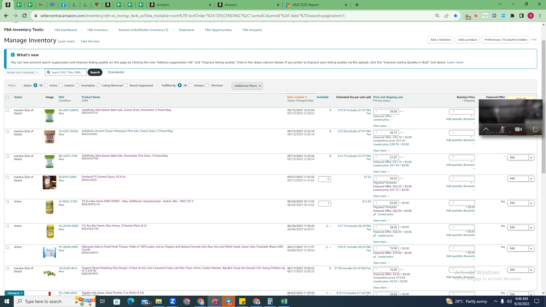Open Preferences: 10 columns hidden
The height and width of the screenshot is (307, 546).
(506, 40)
